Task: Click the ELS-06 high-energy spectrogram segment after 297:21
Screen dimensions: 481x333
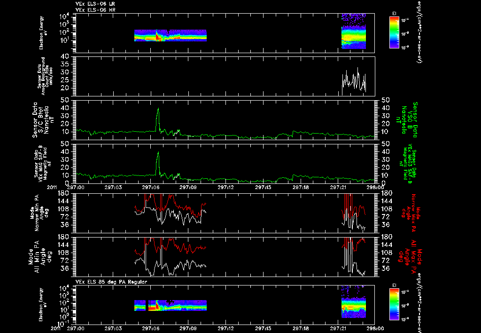Action: (x=354, y=31)
